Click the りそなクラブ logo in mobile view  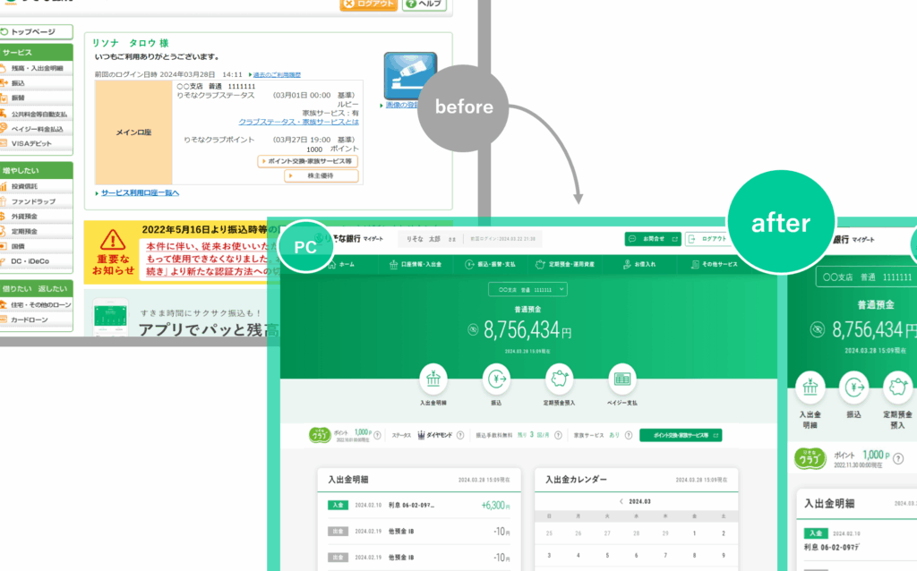point(810,459)
